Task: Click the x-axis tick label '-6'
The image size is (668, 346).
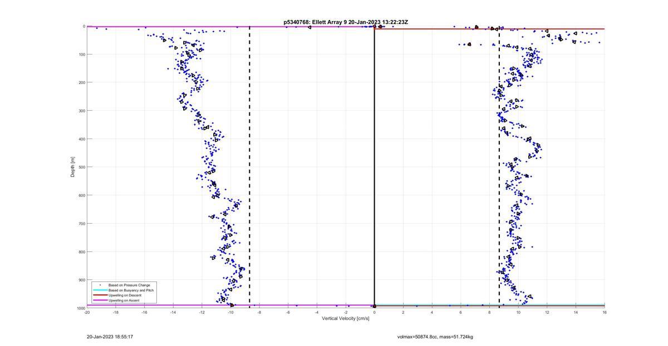Action: tap(288, 312)
